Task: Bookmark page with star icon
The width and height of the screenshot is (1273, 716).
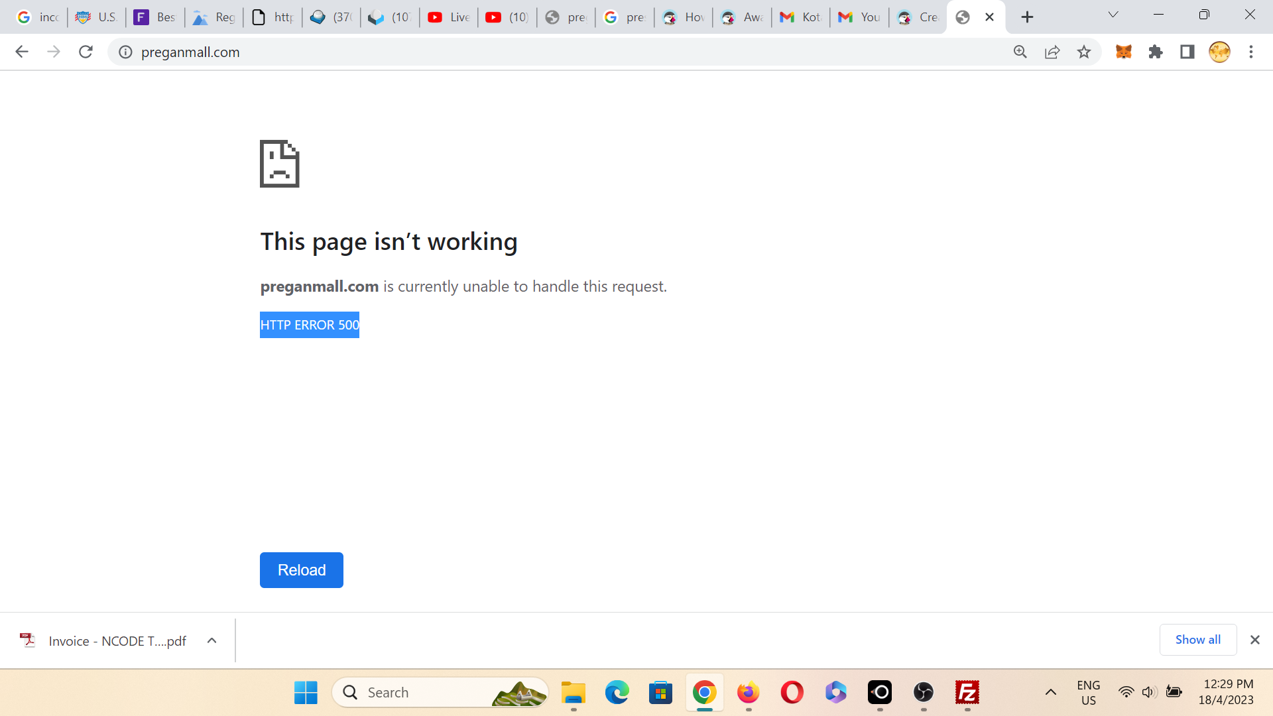Action: (x=1084, y=52)
